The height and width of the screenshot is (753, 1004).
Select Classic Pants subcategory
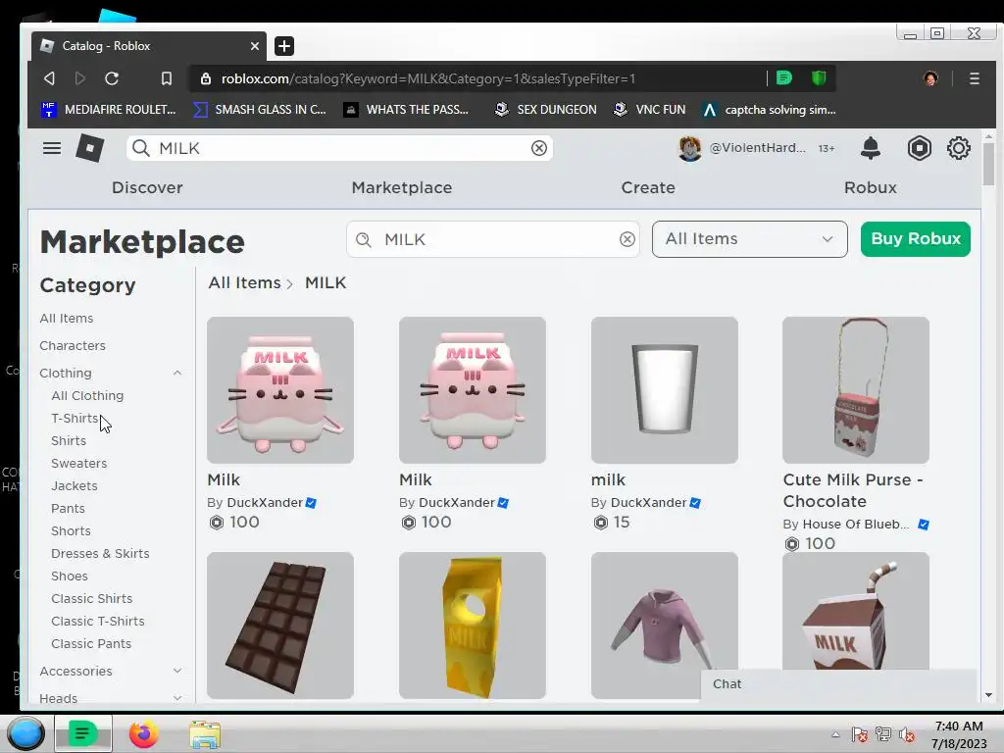point(91,644)
